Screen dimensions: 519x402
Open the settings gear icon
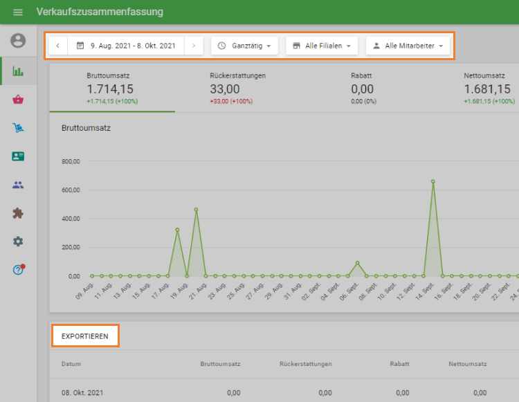(x=18, y=241)
